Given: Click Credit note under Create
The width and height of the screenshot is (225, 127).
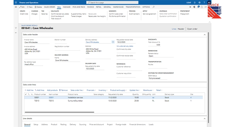Looking at the screenshot, I should 24,14.
